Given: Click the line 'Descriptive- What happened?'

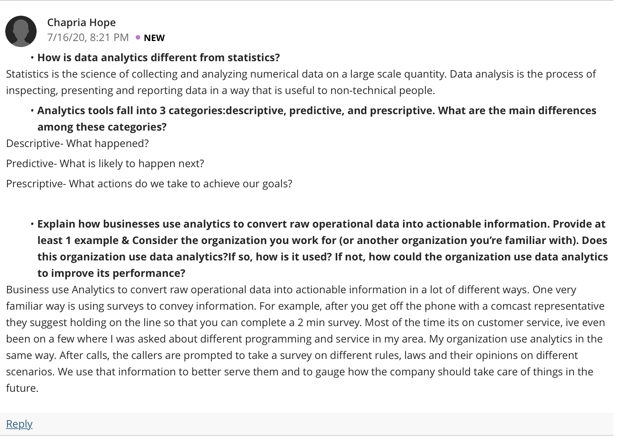Looking at the screenshot, I should click(77, 143).
